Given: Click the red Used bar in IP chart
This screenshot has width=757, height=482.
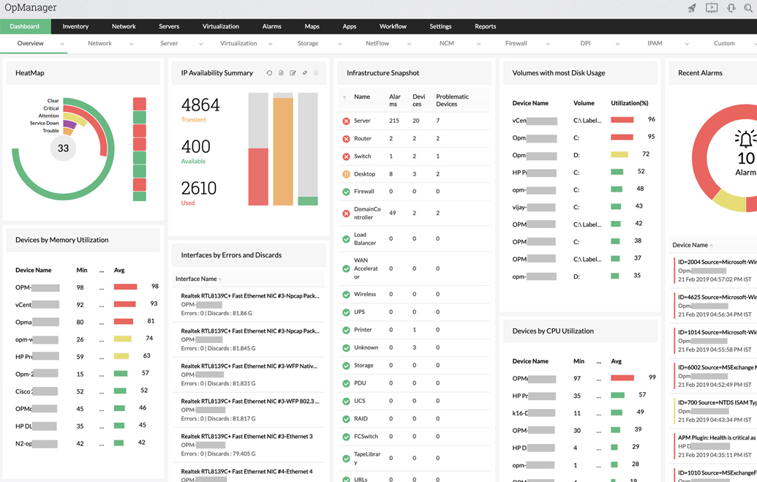Looking at the screenshot, I should point(258,177).
